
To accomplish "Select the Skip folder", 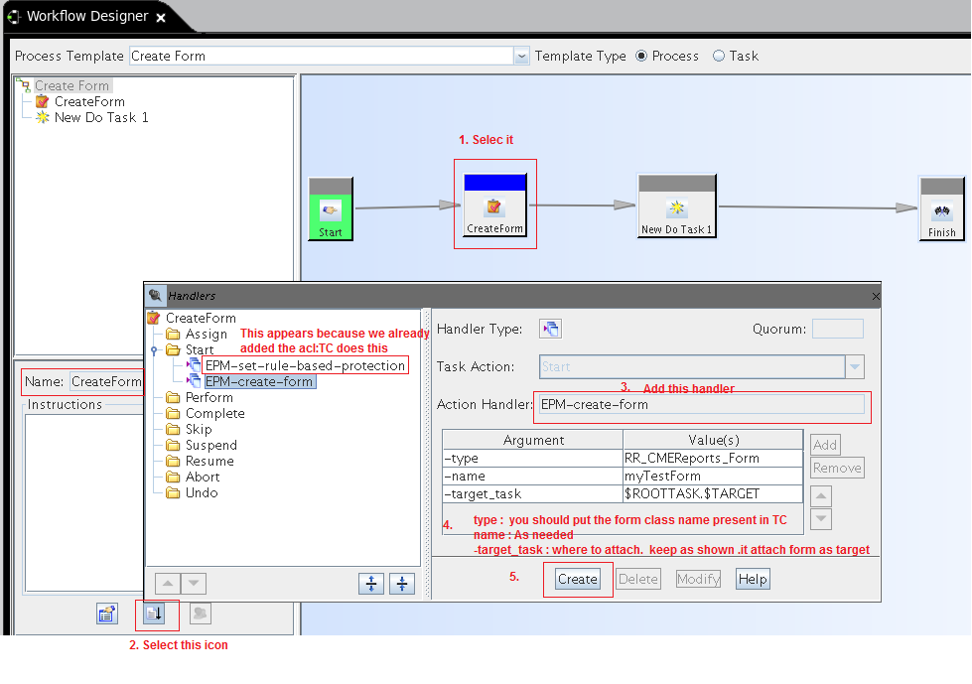I will coord(199,429).
